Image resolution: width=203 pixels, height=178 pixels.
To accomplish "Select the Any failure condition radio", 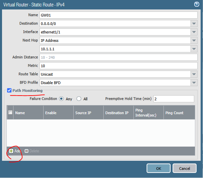I will click(x=61, y=99).
